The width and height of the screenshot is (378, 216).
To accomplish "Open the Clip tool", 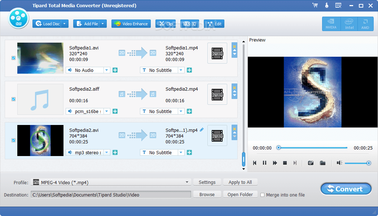I will pyautogui.click(x=166, y=23).
